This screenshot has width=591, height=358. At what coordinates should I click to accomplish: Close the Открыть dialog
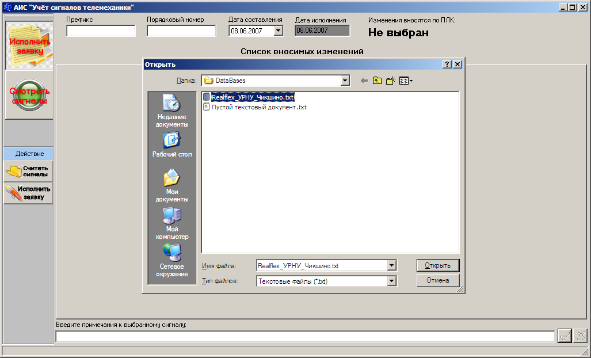(457, 64)
